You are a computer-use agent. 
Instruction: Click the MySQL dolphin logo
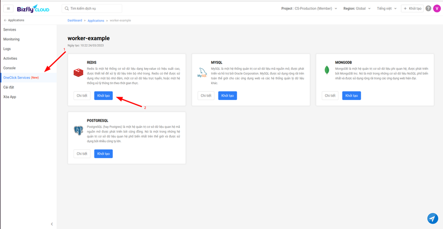(x=202, y=73)
